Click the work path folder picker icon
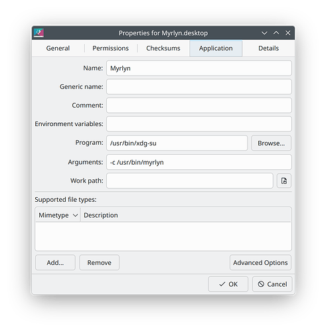 284,181
